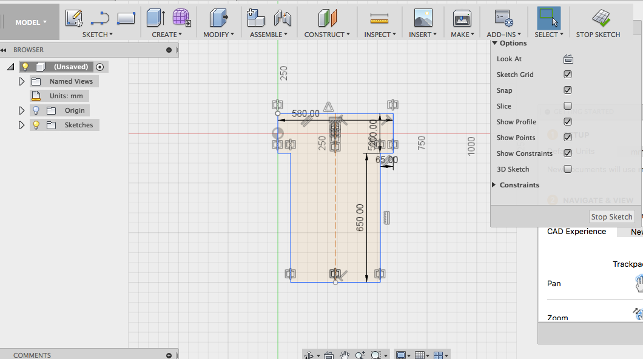Image resolution: width=643 pixels, height=359 pixels.
Task: Toggle the Show Points checkbox
Action: [x=568, y=137]
